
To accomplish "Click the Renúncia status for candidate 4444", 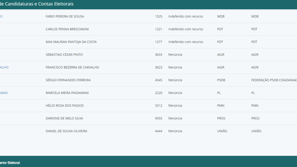I will pos(175,131).
